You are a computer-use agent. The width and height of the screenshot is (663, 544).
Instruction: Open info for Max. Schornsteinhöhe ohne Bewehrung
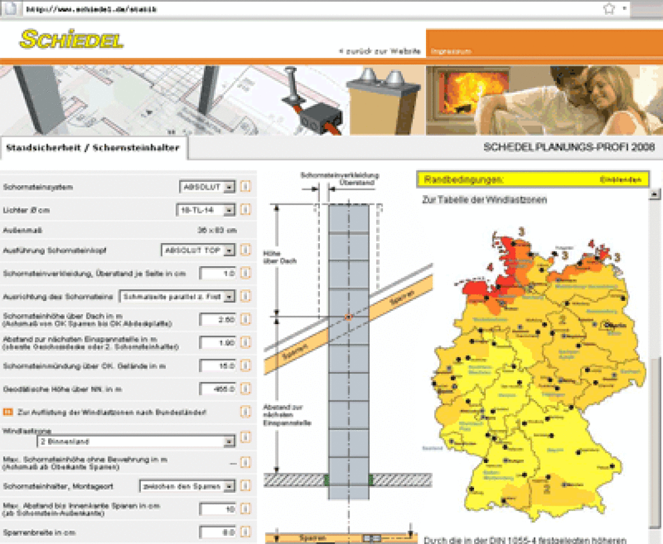246,463
